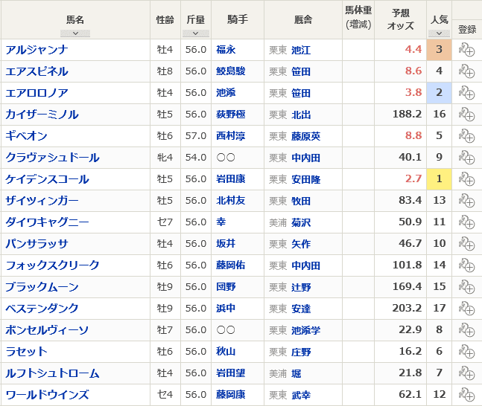Open trainer 堀 stable link
The image size is (482, 406).
297,373
